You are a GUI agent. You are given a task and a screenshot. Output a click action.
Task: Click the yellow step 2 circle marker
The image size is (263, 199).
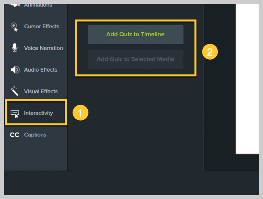coord(210,52)
